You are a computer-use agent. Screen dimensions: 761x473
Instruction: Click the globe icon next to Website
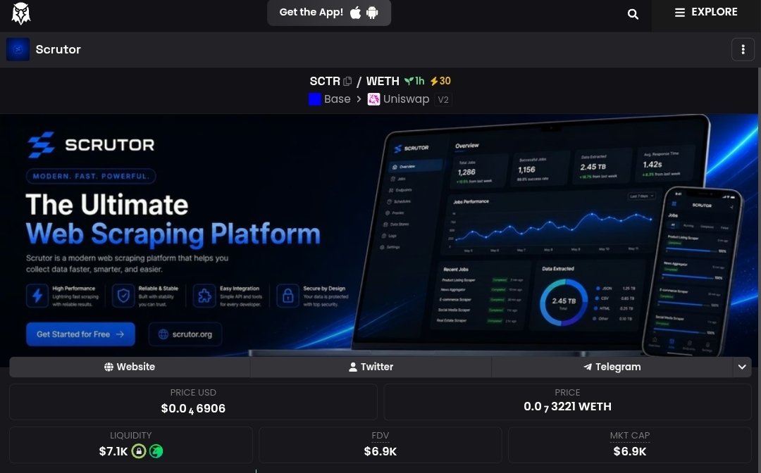[109, 367]
